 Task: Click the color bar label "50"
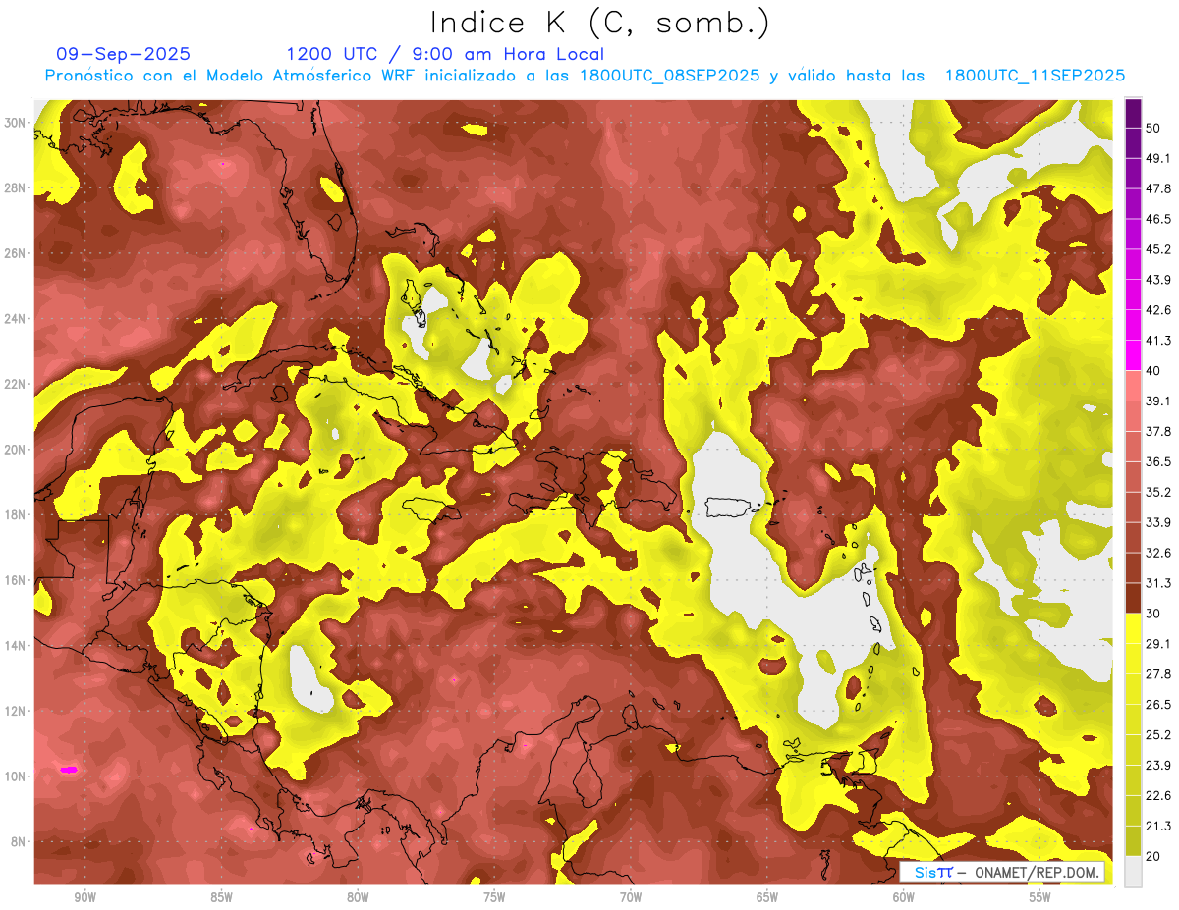point(1154,129)
